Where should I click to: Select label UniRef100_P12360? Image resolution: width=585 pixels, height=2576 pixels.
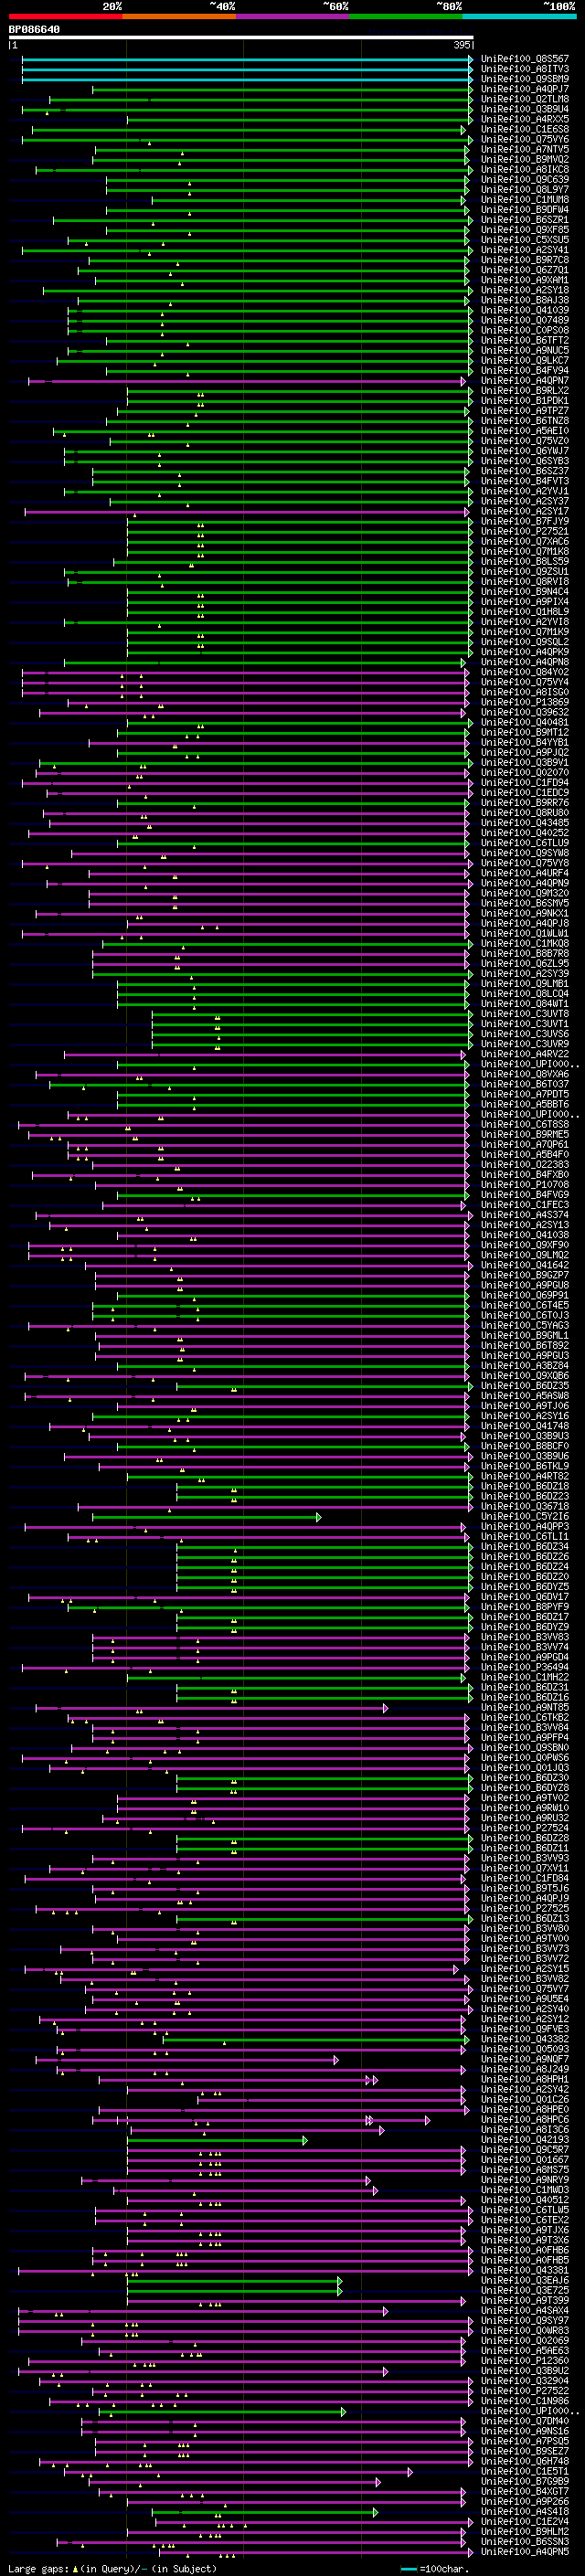coord(525,2361)
